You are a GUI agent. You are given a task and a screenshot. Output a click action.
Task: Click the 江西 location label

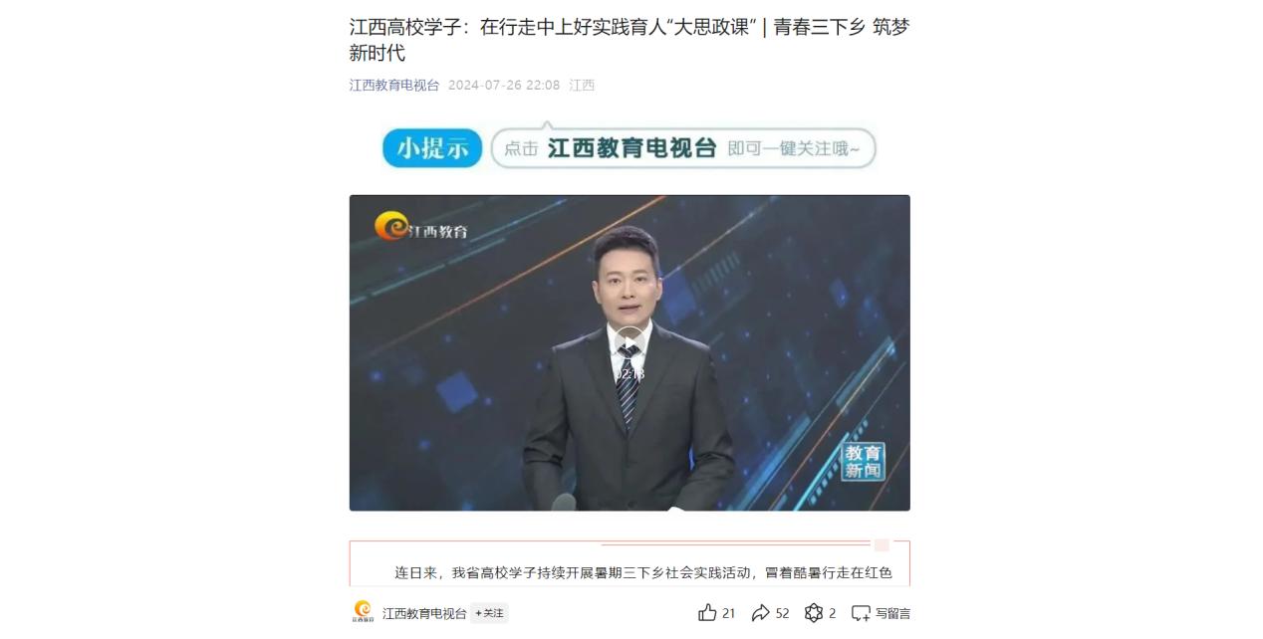(x=582, y=86)
